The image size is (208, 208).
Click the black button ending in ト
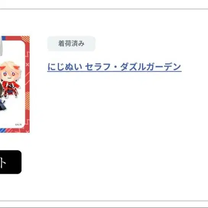[11, 162]
